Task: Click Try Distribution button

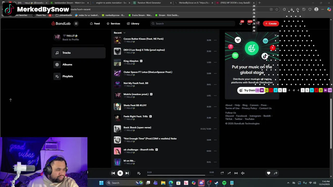Action: point(252,90)
